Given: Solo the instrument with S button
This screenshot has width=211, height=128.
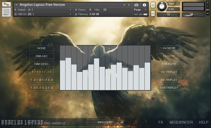Looking at the screenshot, I should tap(153, 5).
